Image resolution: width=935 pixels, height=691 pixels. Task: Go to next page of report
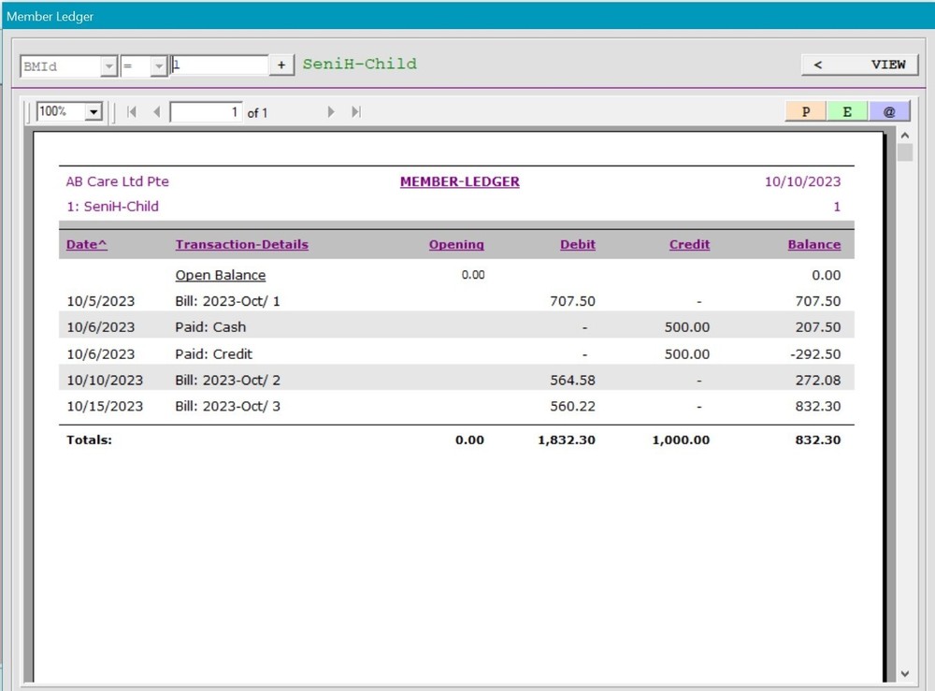331,111
